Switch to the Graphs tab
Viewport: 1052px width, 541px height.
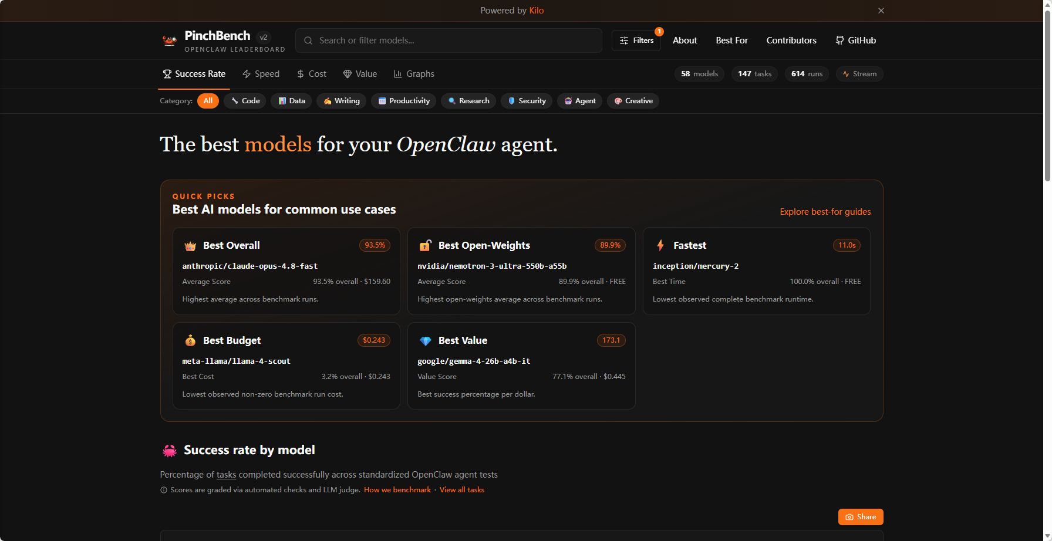coord(414,74)
